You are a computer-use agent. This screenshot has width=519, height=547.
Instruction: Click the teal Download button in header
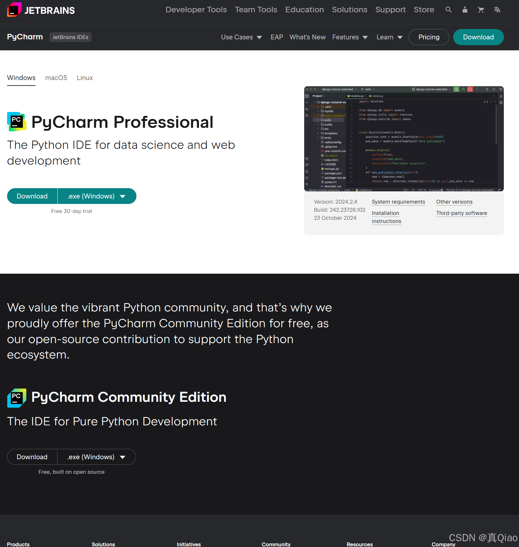[478, 37]
